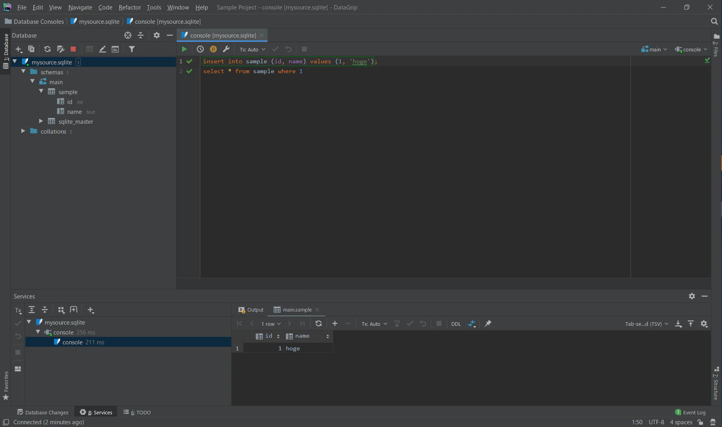Open console settings with the wrench icon
The height and width of the screenshot is (427, 722).
226,49
